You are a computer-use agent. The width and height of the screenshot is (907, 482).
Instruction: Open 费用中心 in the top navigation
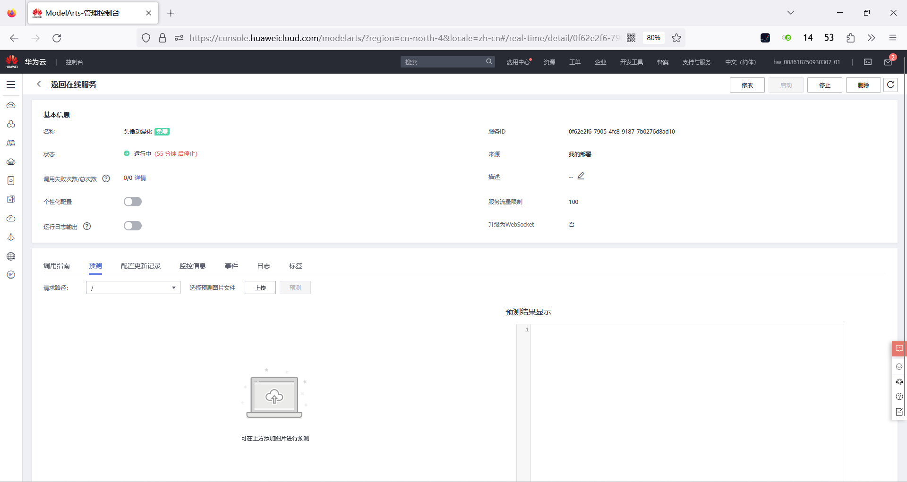pos(518,62)
